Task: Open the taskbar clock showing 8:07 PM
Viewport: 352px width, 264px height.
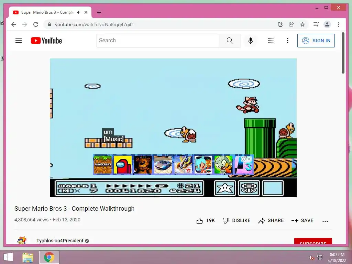Action: (x=337, y=257)
